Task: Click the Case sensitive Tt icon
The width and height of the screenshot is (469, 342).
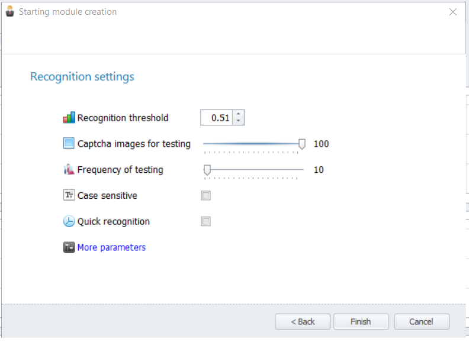Action: 69,195
